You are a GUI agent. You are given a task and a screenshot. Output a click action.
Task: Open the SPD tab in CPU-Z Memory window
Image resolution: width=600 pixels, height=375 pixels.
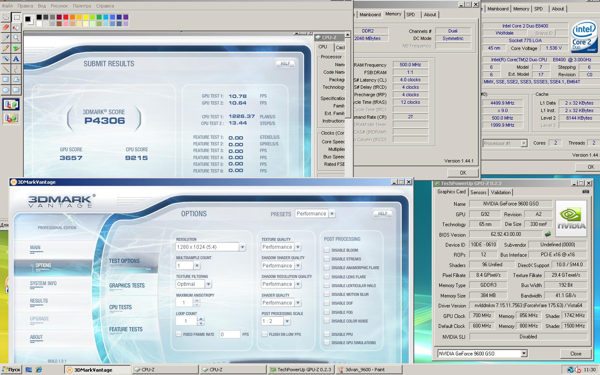coord(411,15)
